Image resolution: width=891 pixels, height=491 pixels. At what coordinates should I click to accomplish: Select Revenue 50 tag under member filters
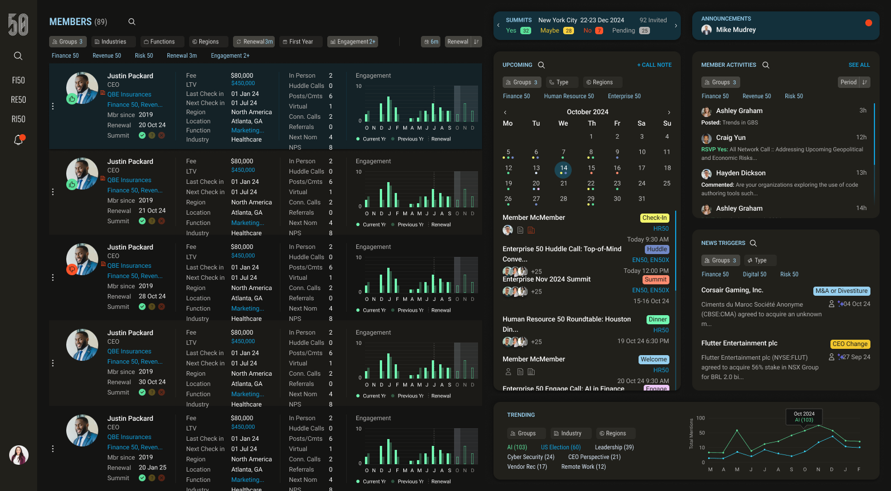107,56
